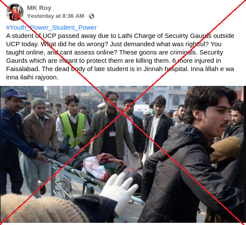Open the #Youth_Power_Student_Power hashtag
The width and height of the screenshot is (246, 225).
pos(51,27)
